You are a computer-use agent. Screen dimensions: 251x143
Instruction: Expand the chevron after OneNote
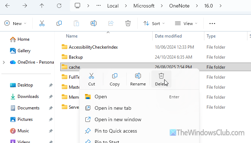pyautogui.click(x=197, y=6)
